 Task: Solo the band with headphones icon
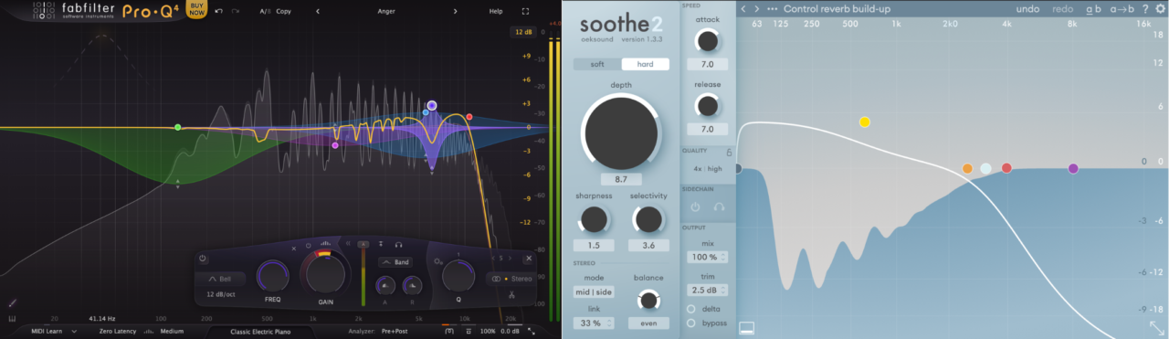pyautogui.click(x=399, y=245)
